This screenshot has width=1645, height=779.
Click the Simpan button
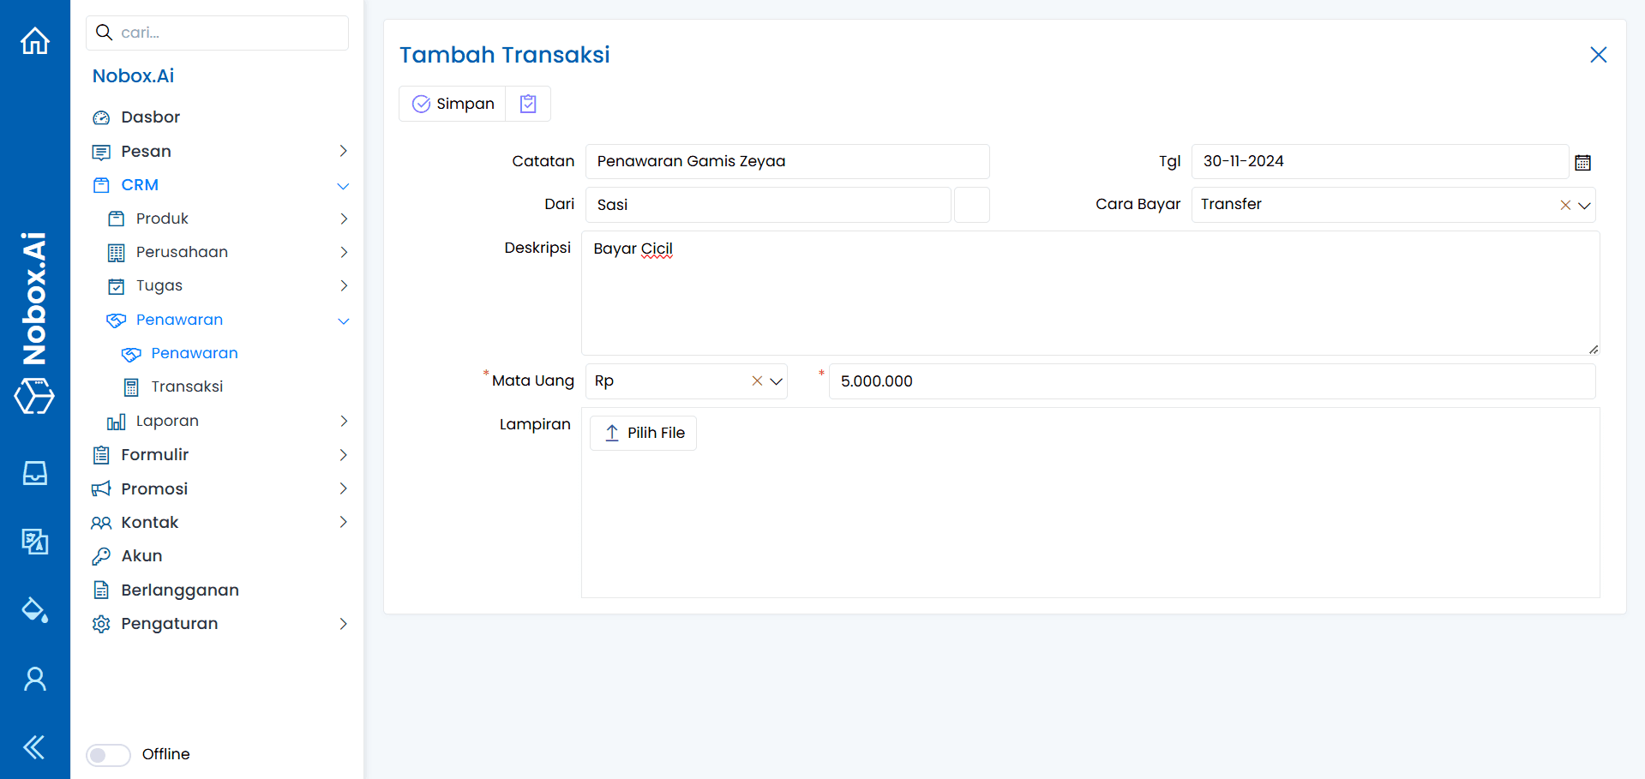click(452, 104)
